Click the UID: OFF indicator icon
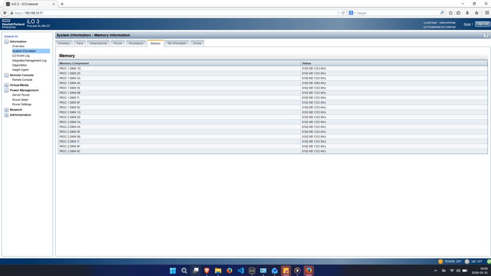Screen dimensions: 491x276 [x=467, y=261]
